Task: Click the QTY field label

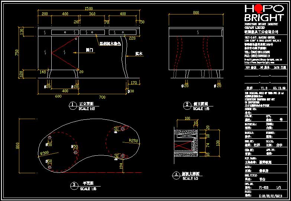Action: (x=269, y=116)
